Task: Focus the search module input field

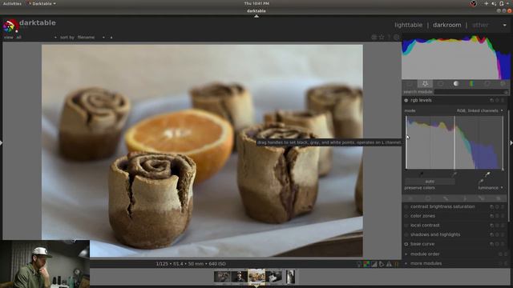Action: point(471,92)
